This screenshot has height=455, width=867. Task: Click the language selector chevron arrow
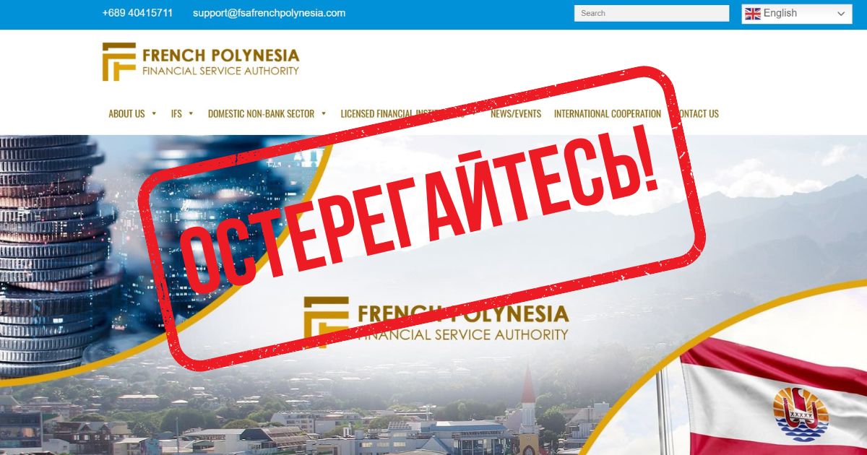coord(841,14)
